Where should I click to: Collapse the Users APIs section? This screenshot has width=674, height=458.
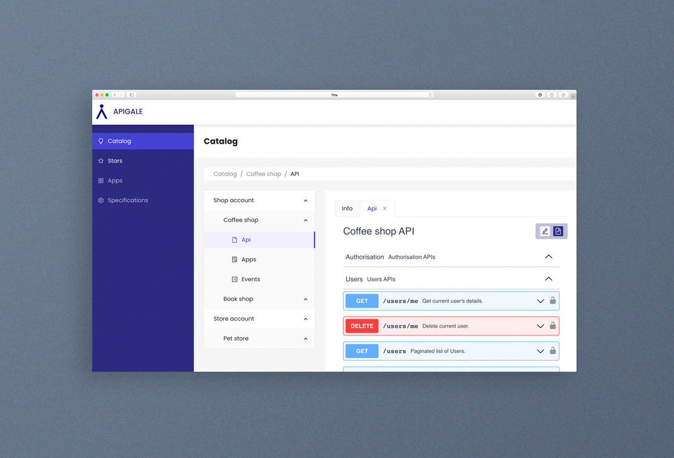pos(548,278)
